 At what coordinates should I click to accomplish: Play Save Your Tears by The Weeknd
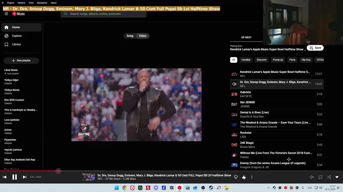277,125
